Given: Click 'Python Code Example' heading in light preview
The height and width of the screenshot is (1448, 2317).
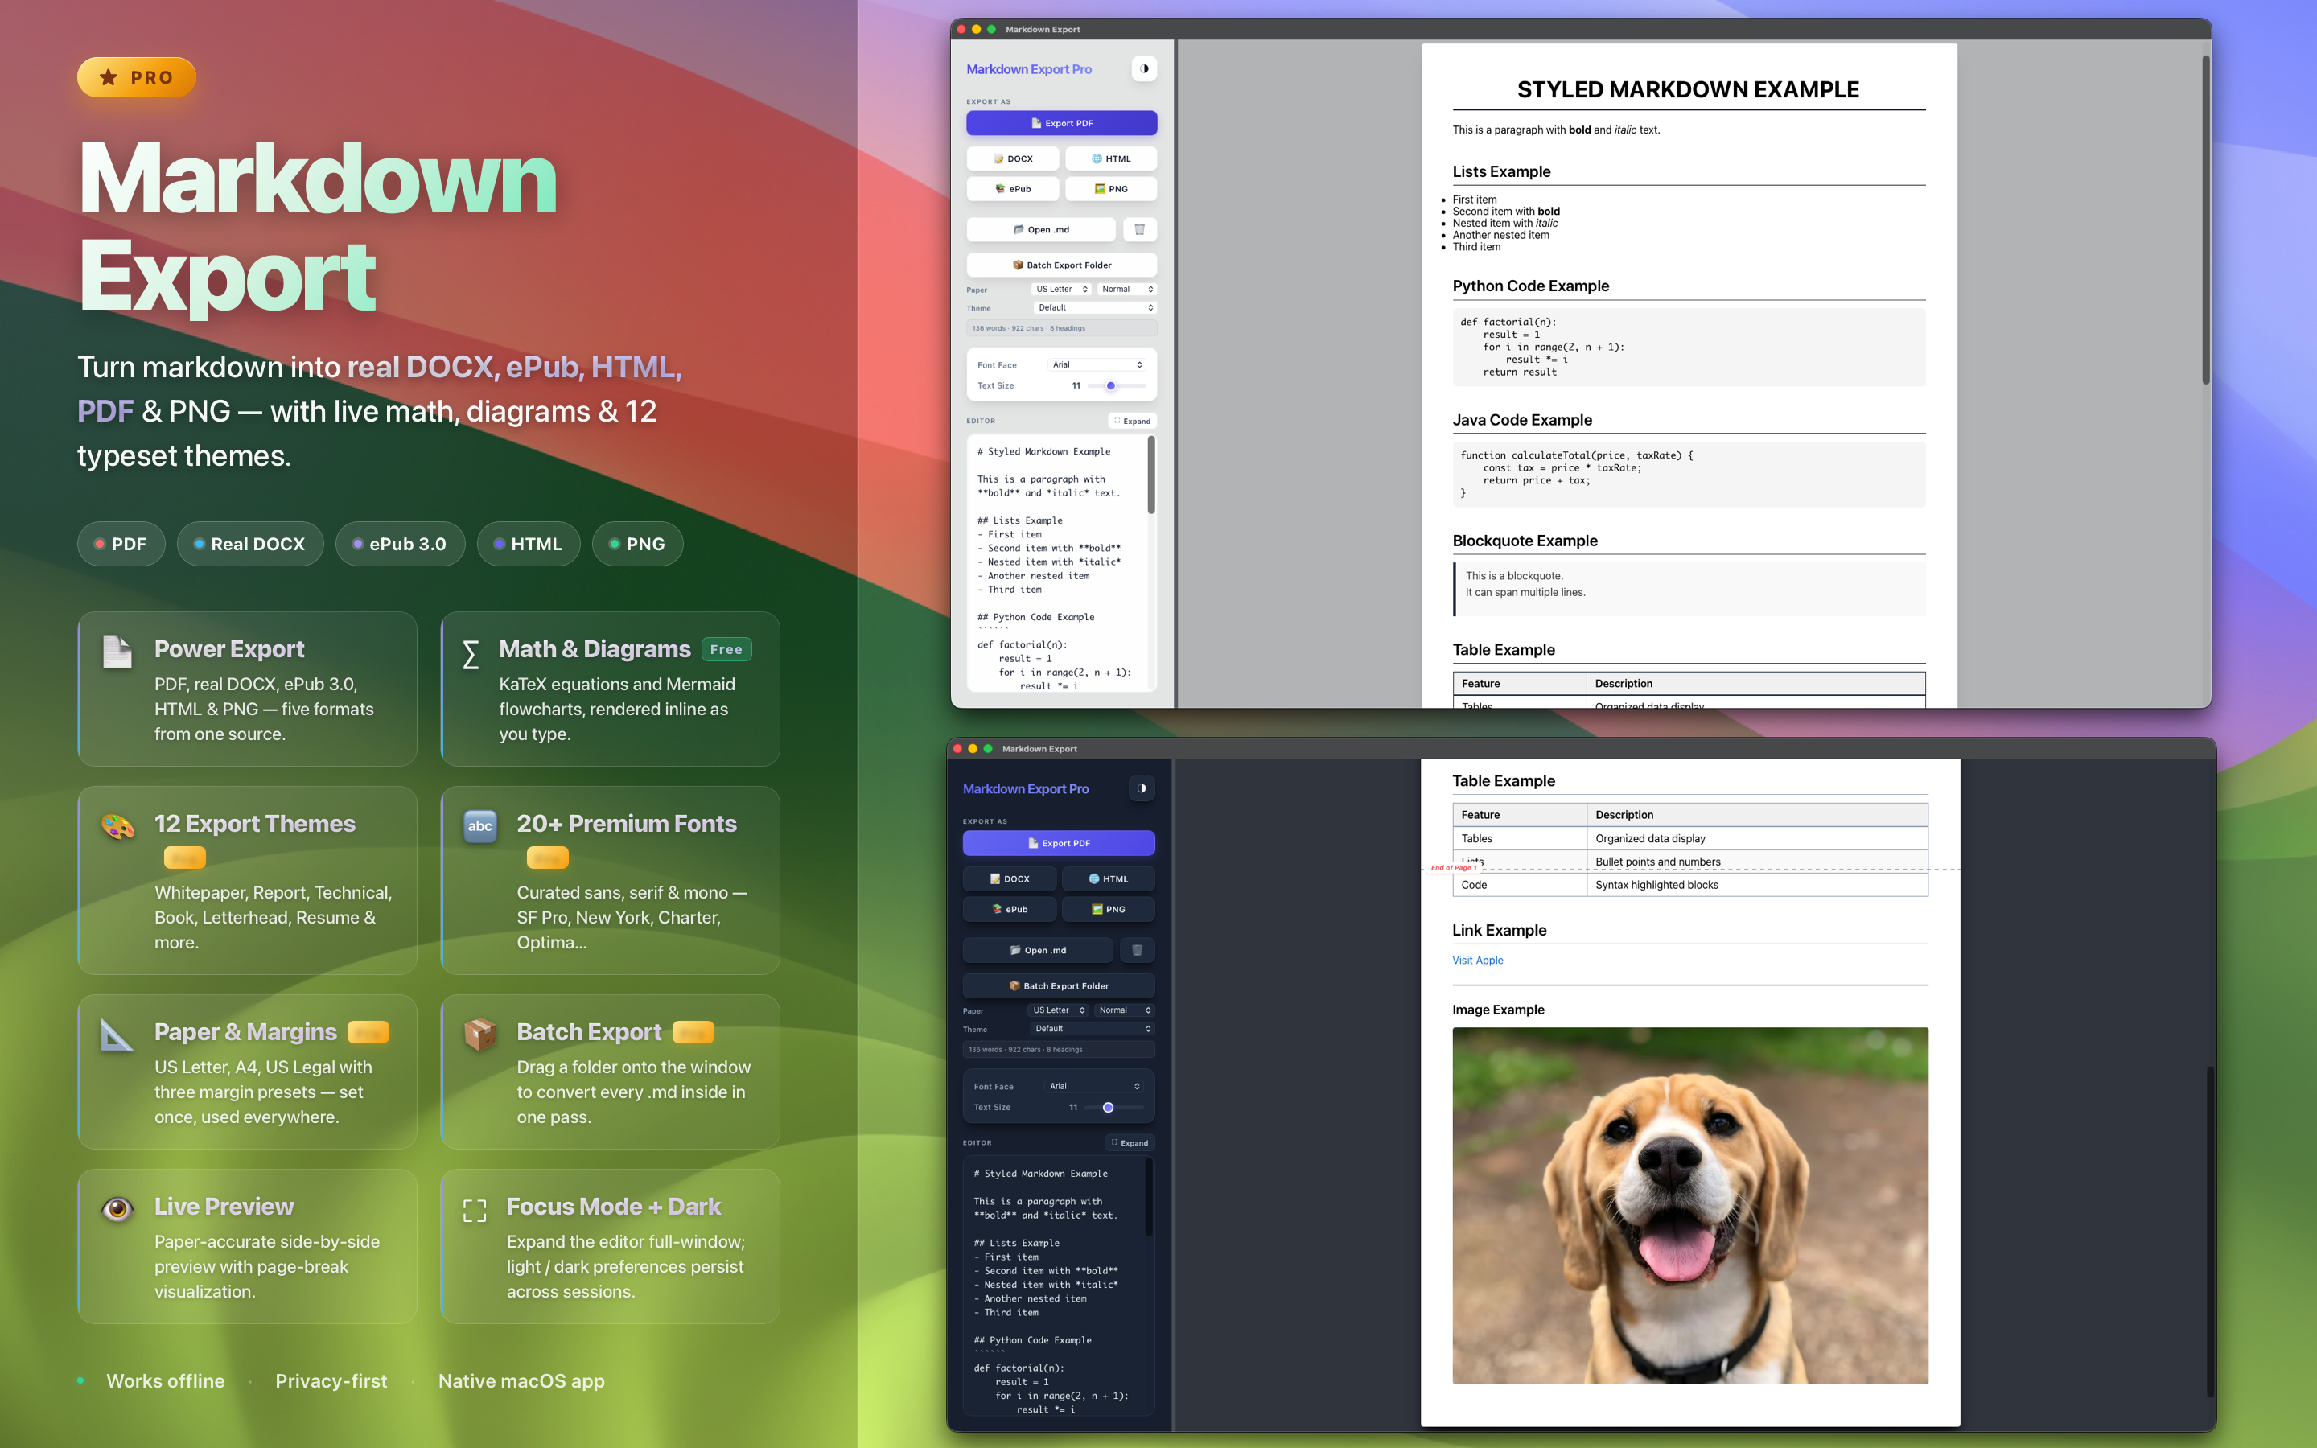Looking at the screenshot, I should (x=1530, y=286).
